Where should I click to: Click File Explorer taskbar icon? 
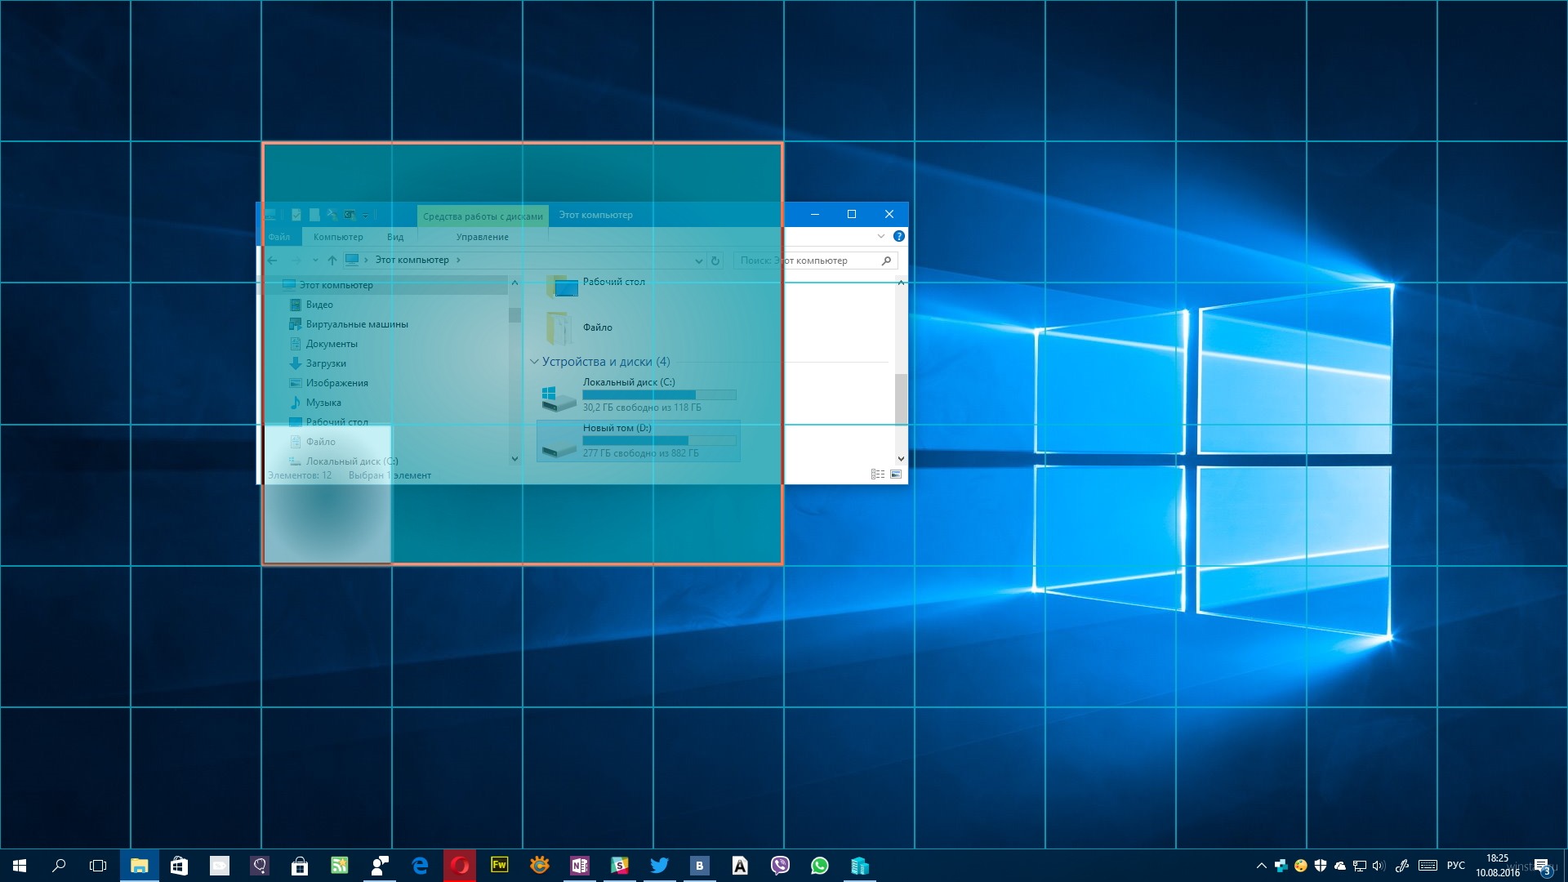[x=140, y=866]
